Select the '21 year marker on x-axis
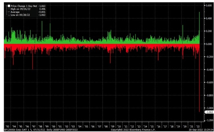Viewport: 214px width, 132px height. pyautogui.click(x=191, y=126)
